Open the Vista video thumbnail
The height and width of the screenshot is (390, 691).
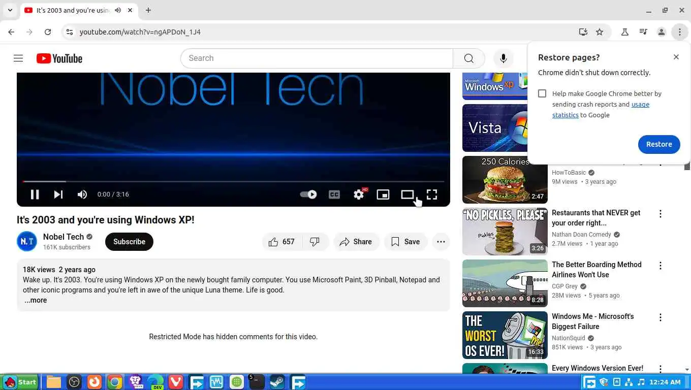(495, 128)
